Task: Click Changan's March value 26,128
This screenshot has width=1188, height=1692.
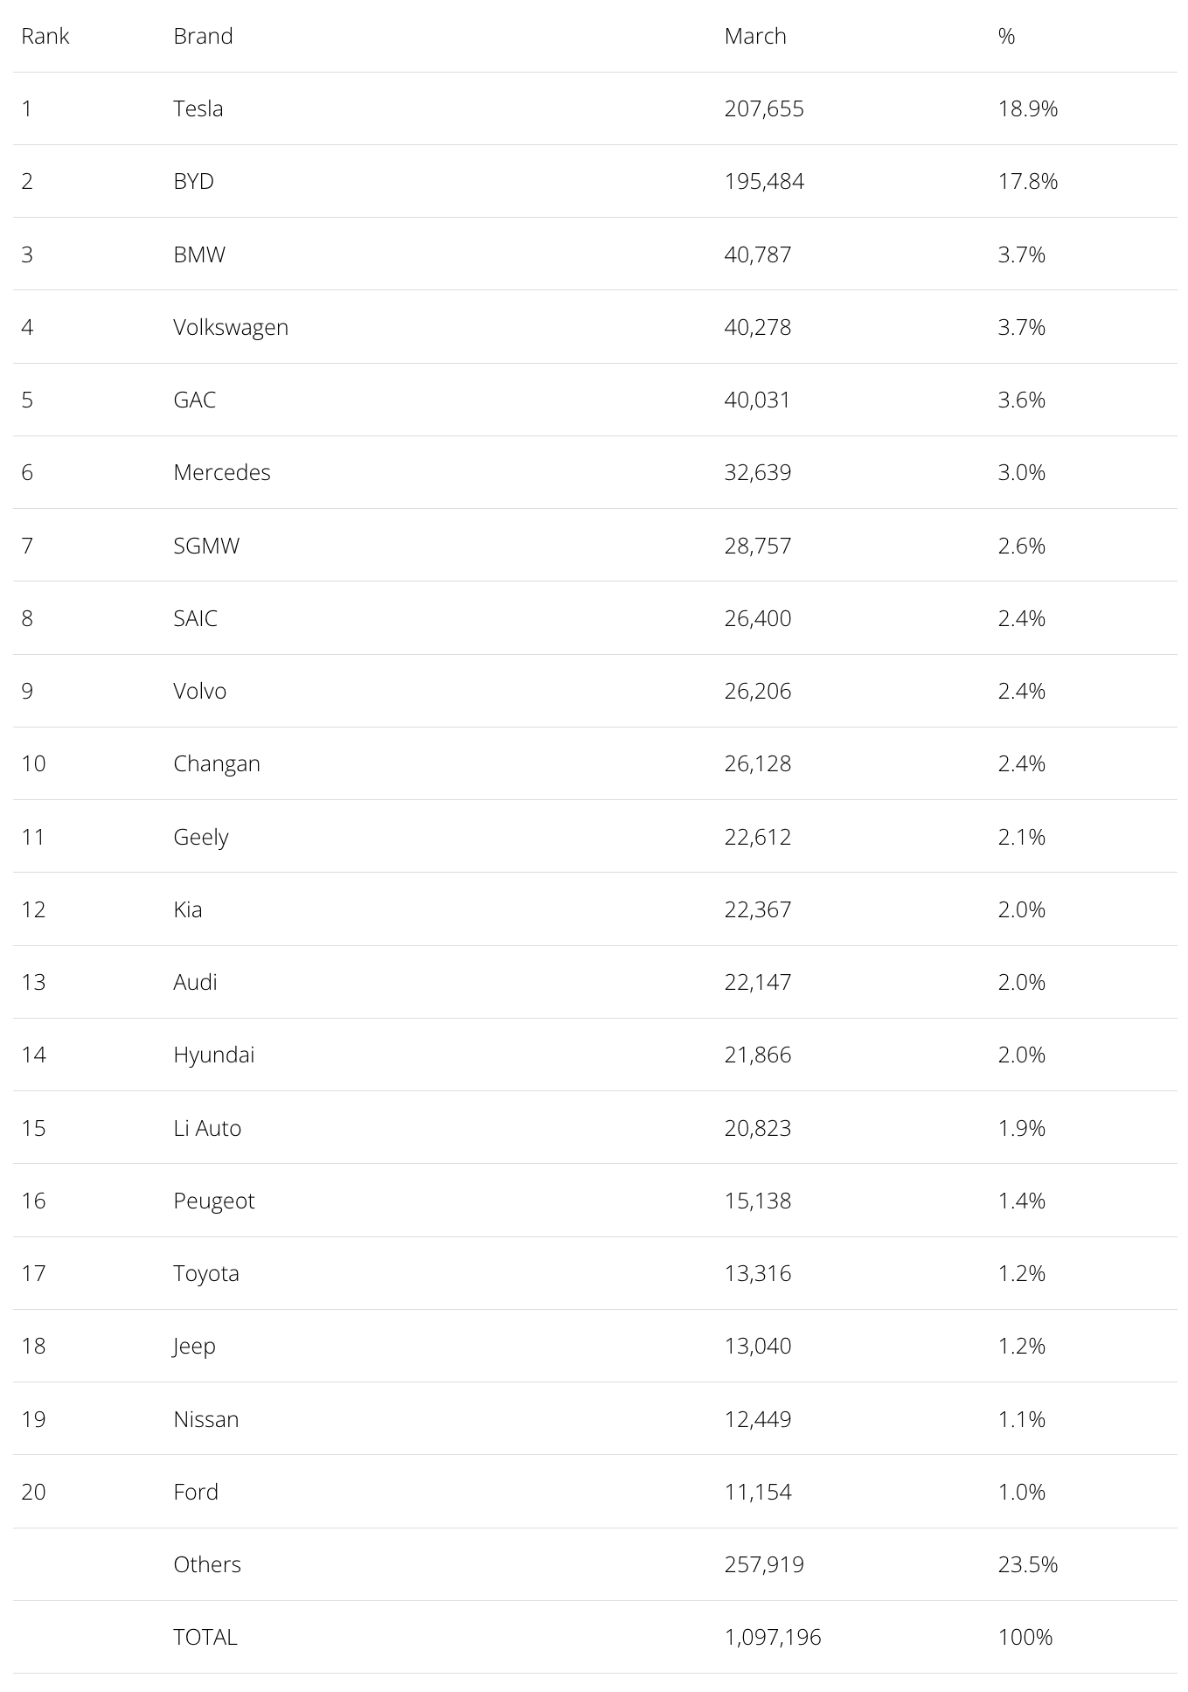Action: pos(758,763)
